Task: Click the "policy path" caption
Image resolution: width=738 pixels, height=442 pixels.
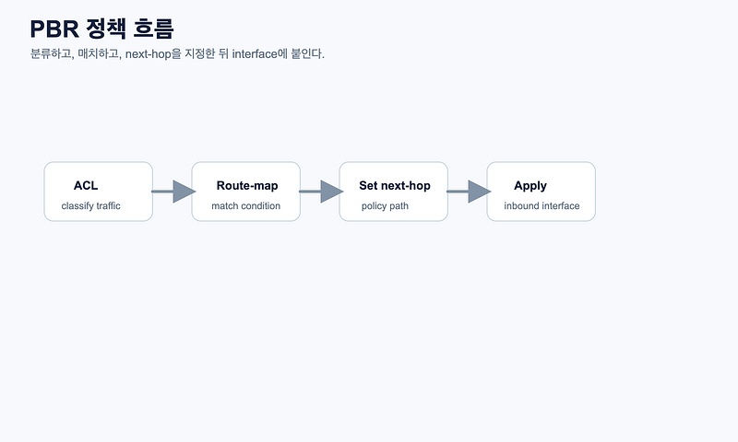Action: (x=385, y=205)
